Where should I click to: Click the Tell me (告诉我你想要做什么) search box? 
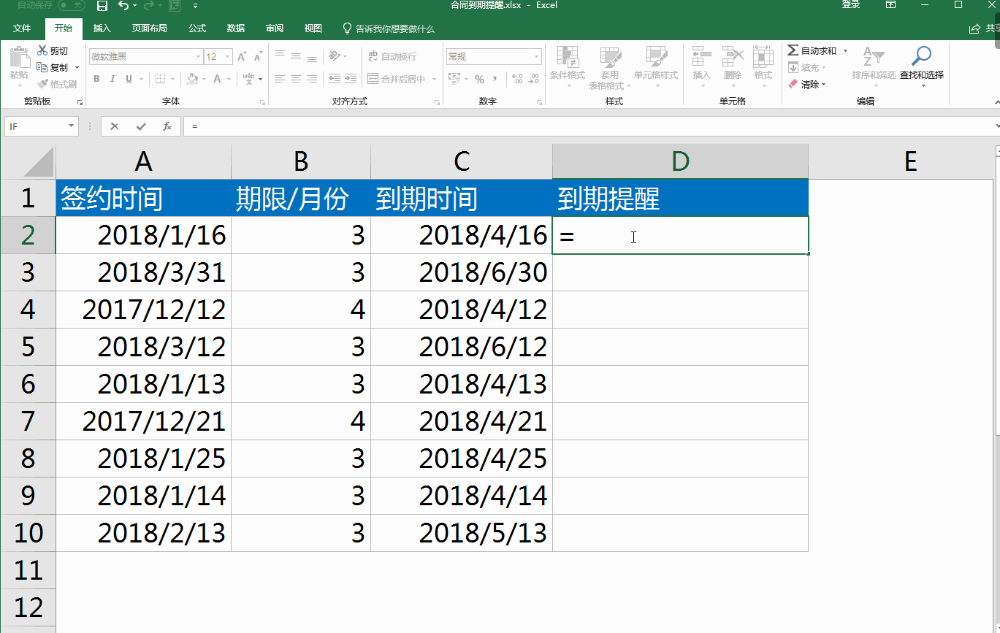389,28
